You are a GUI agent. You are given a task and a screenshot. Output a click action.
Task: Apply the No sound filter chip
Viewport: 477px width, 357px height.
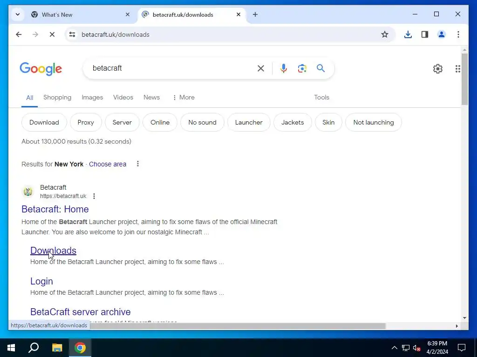click(x=202, y=122)
